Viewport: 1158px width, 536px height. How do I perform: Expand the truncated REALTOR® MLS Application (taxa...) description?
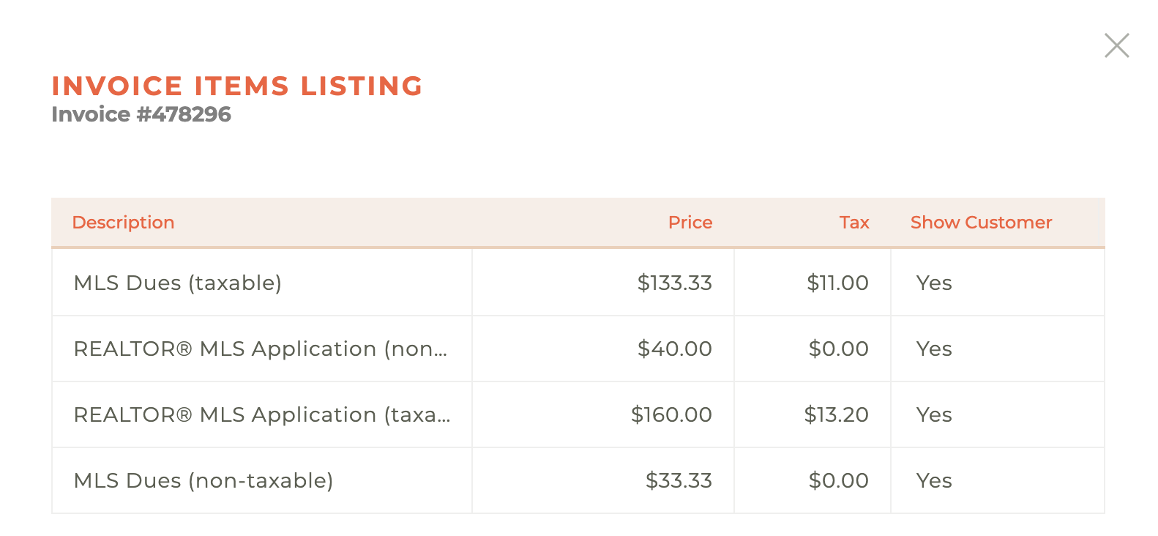[261, 414]
